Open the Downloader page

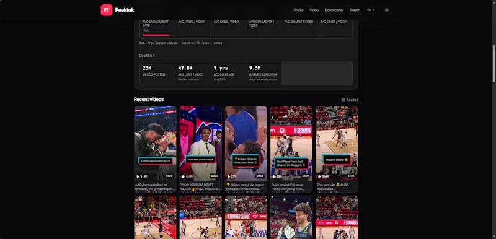pos(334,10)
